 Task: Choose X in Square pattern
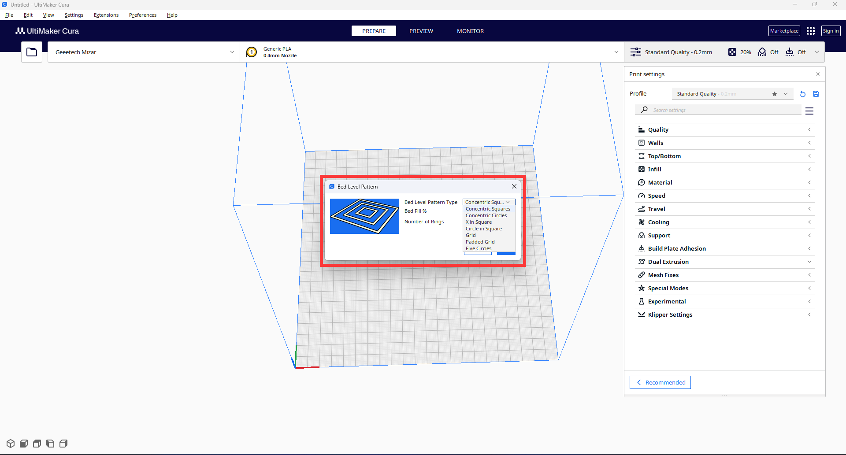(488, 222)
